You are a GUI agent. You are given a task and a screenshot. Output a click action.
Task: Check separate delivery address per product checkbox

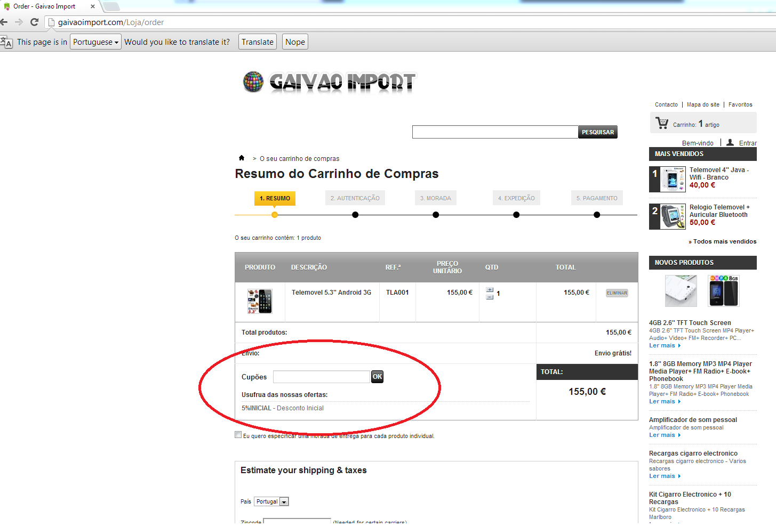click(x=238, y=435)
